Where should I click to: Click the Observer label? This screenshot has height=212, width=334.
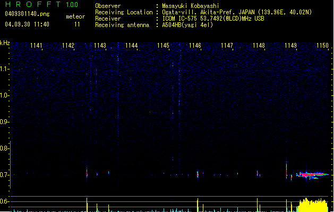(x=108, y=6)
